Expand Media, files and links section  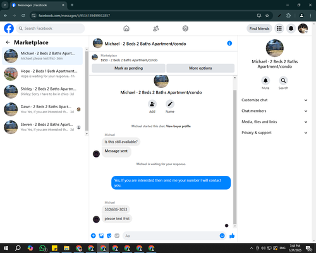(274, 122)
